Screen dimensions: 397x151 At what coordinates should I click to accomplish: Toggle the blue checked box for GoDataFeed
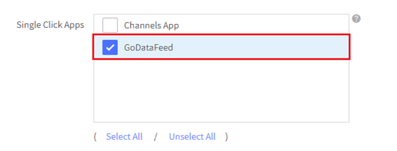click(x=110, y=47)
